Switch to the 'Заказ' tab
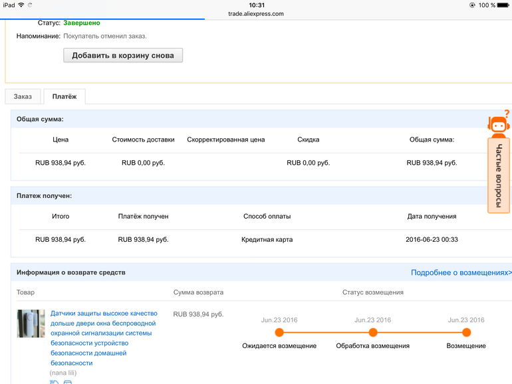This screenshot has height=384, width=512. click(23, 97)
